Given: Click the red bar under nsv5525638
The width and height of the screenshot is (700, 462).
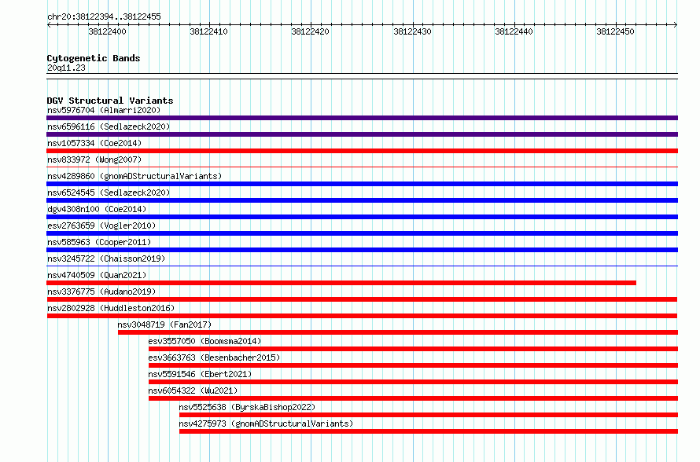Looking at the screenshot, I should point(429,415).
